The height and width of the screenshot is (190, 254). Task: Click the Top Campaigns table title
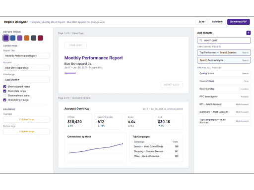141,137
